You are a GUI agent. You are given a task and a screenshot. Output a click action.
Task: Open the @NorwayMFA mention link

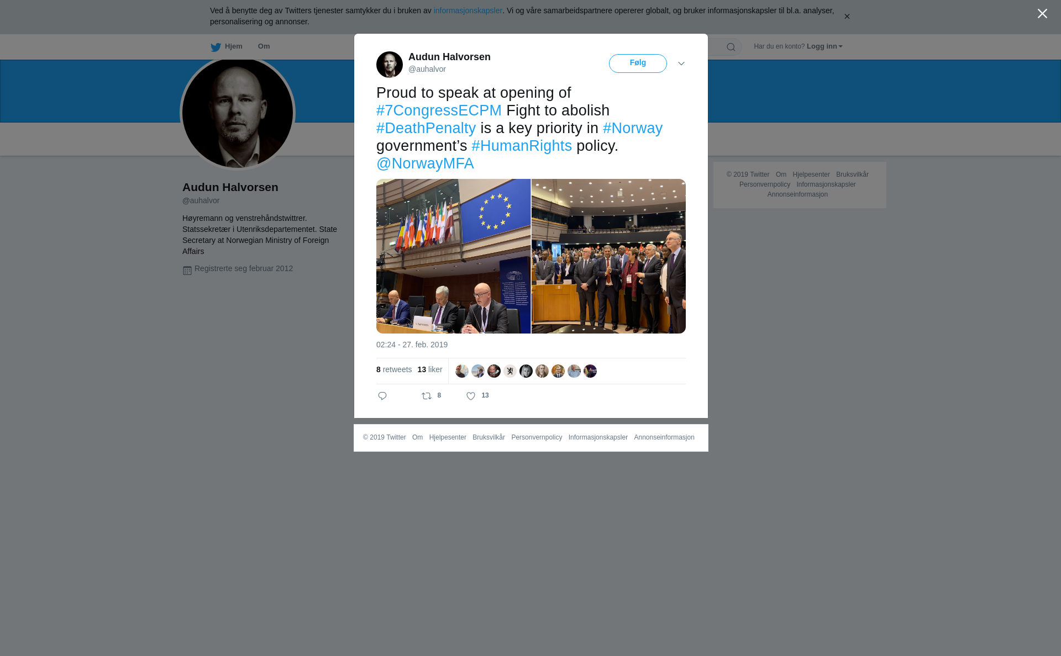click(425, 163)
